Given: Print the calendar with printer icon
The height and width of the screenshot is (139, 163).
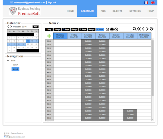Looking at the screenshot, I should click(112, 29).
